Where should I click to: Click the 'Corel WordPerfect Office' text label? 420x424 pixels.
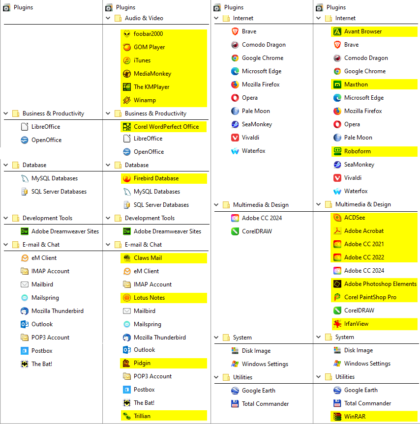click(166, 127)
